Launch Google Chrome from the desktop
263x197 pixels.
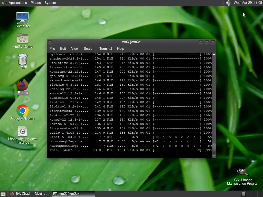pos(23,112)
